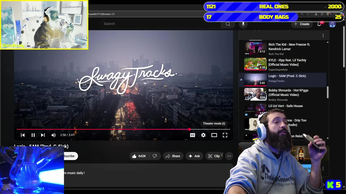
Task: Play KYLE iSpy feat. Lil Yachty video
Action: [x=282, y=65]
